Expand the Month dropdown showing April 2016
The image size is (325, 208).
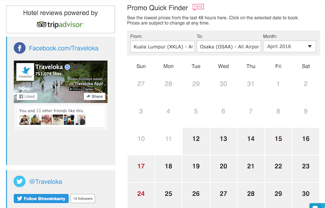coord(289,47)
